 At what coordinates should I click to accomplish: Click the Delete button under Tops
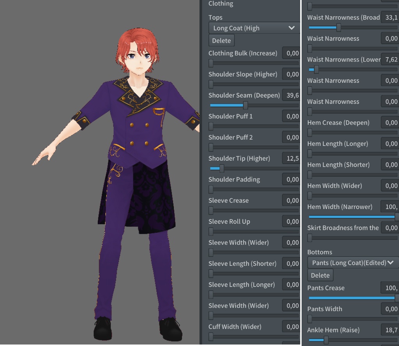point(221,40)
